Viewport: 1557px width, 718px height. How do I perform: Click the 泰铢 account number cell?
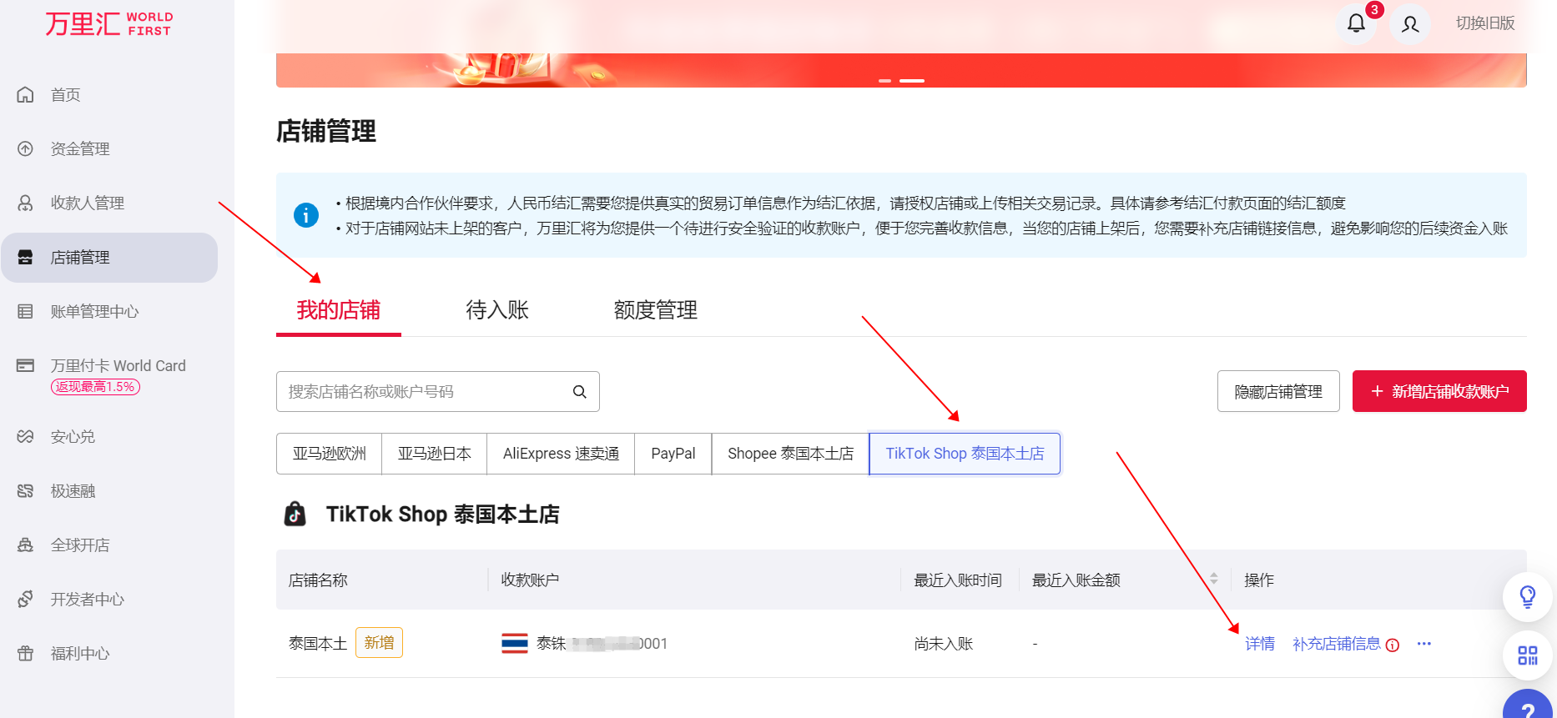coord(602,644)
